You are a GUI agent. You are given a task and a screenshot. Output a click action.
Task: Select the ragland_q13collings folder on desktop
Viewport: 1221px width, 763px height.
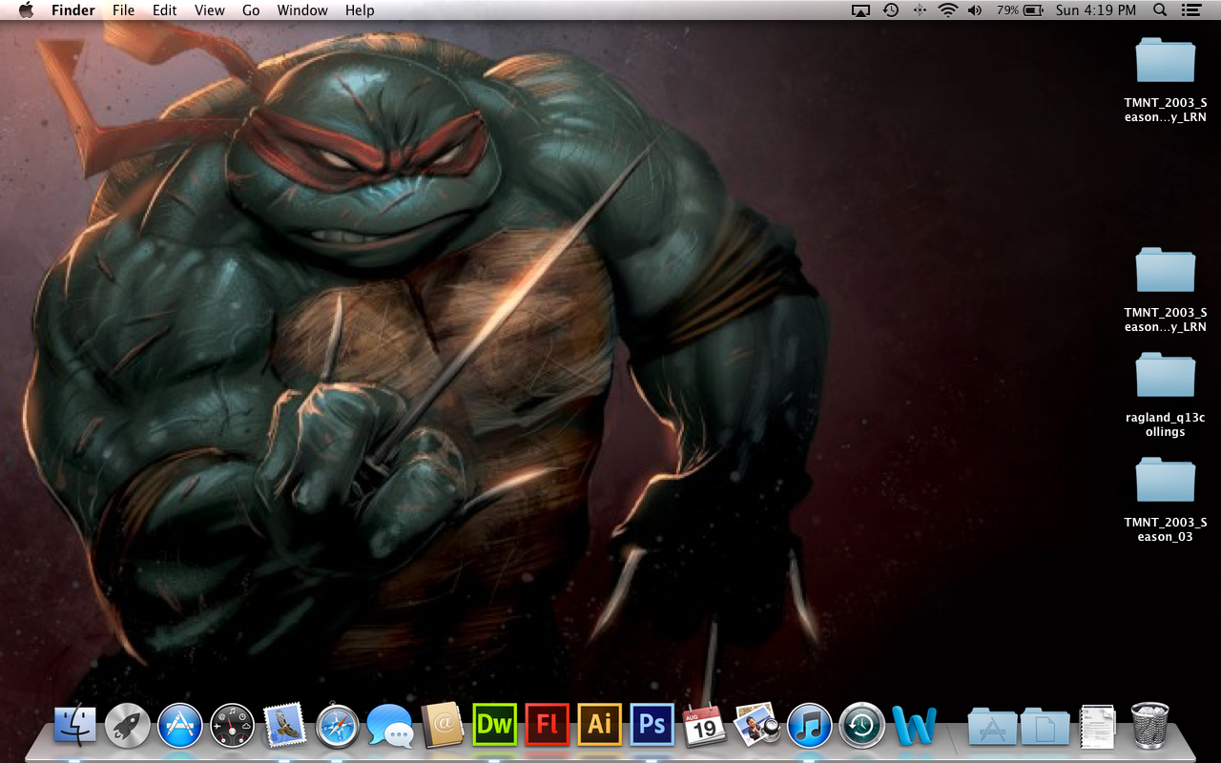point(1166,395)
